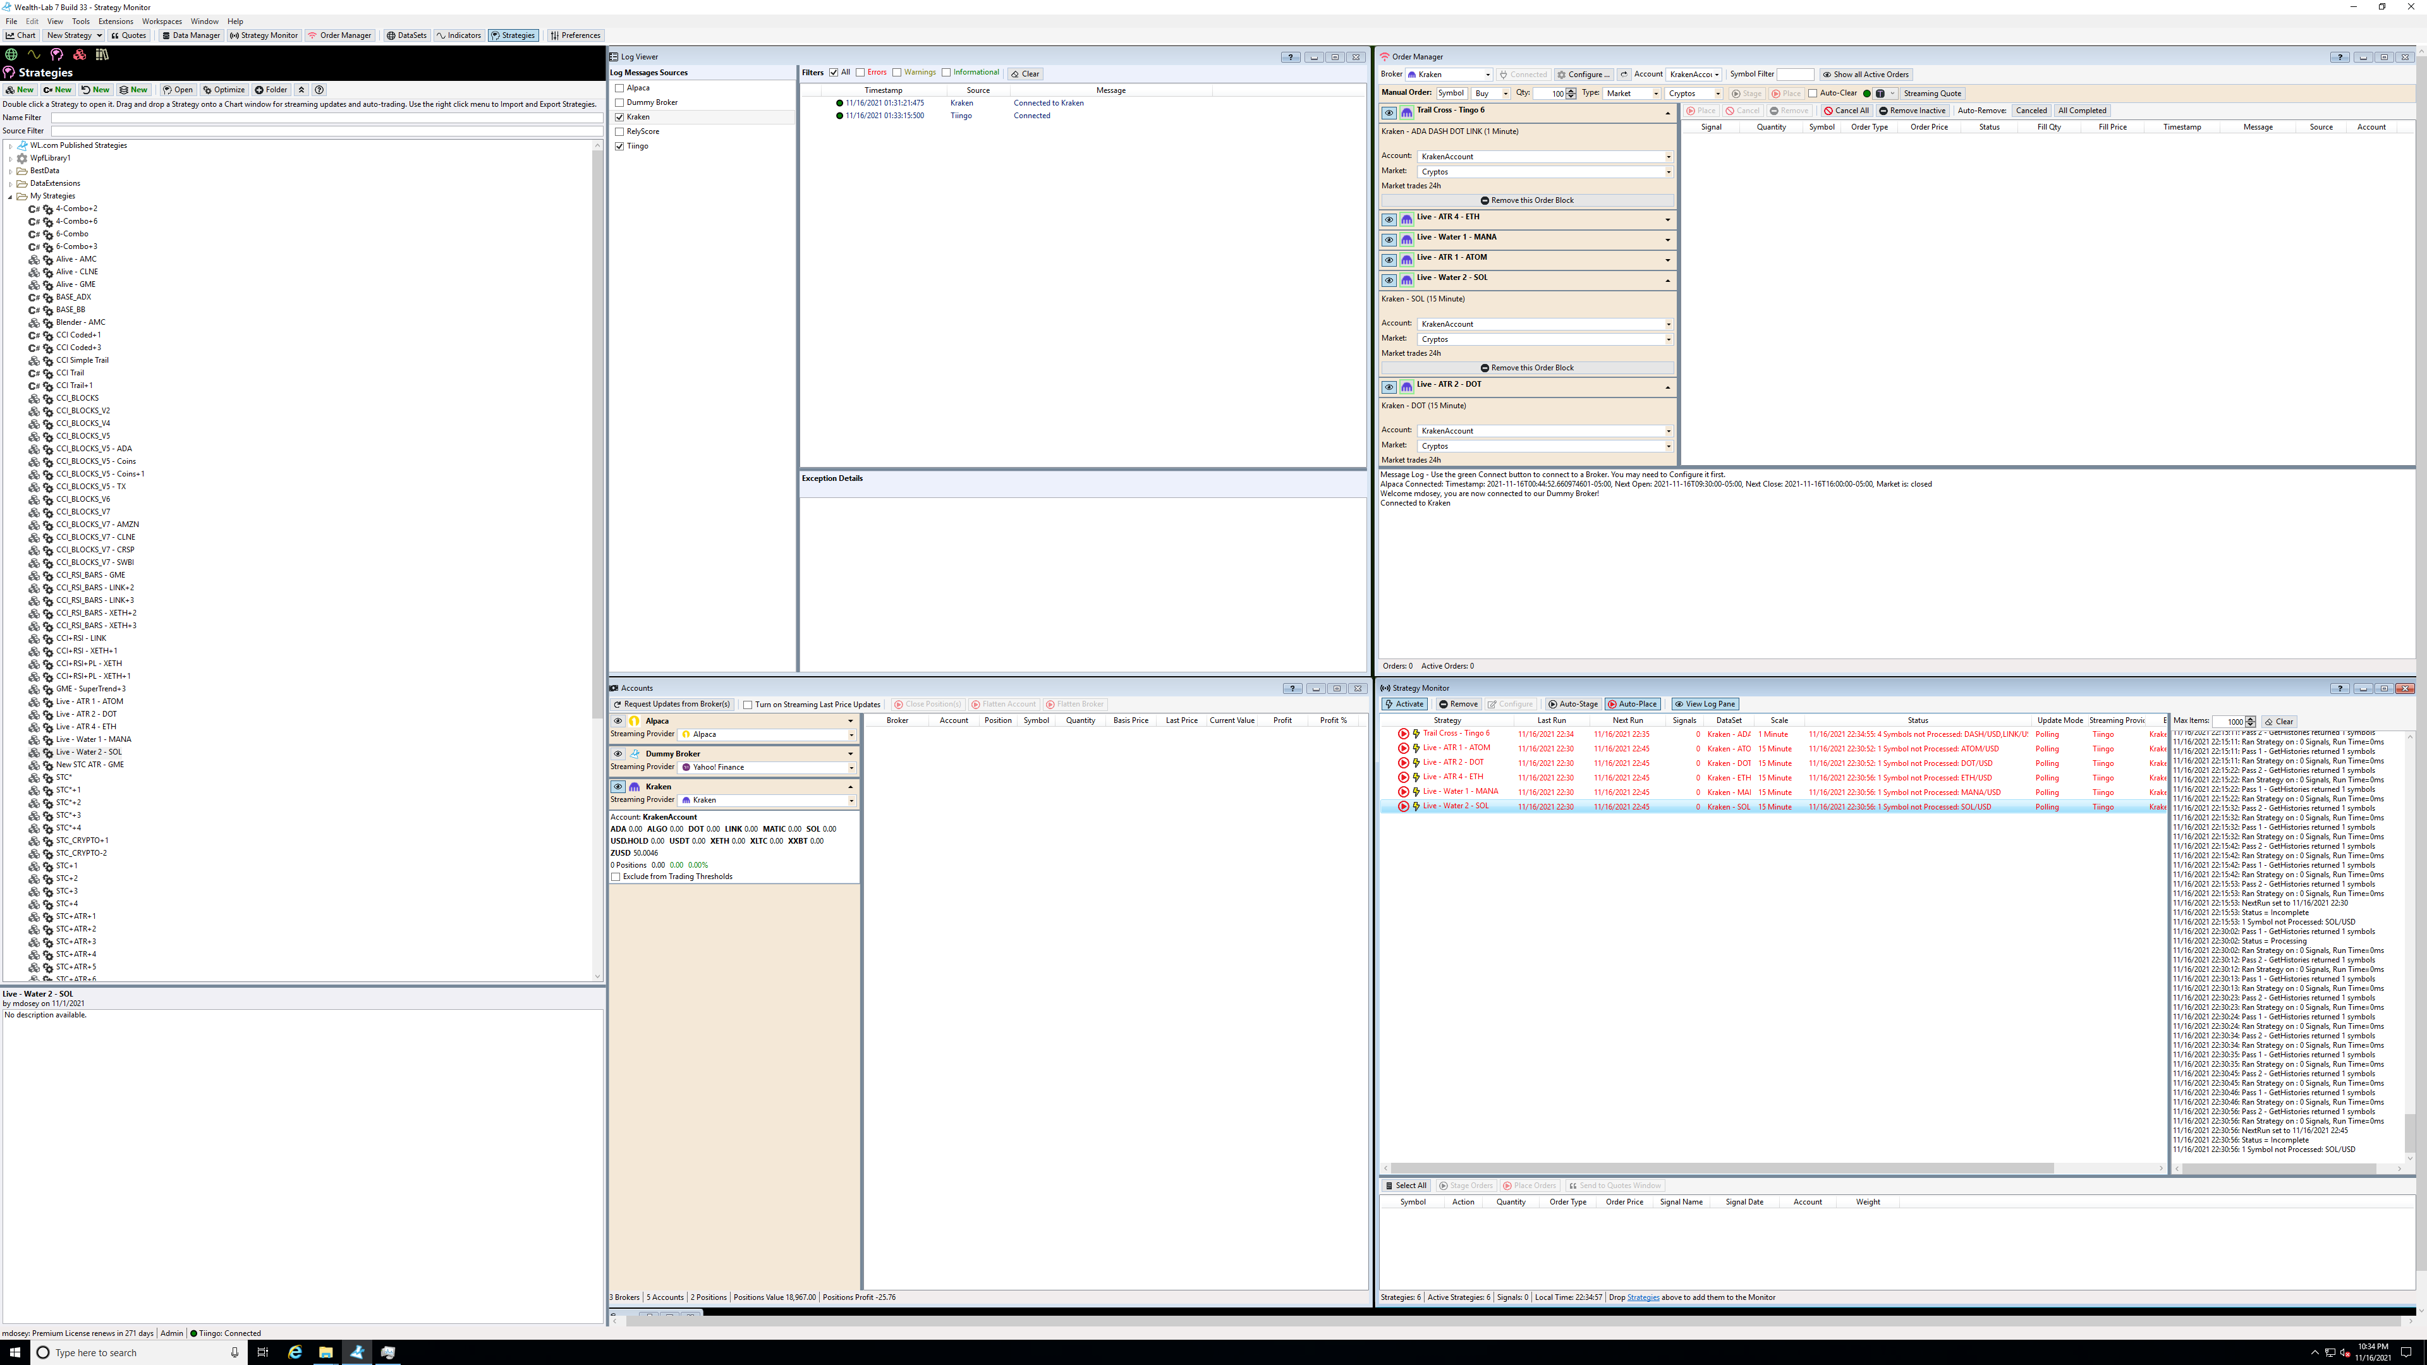Viewport: 2427px width, 1365px height.
Task: Open the Order Manager window
Action: (x=340, y=35)
